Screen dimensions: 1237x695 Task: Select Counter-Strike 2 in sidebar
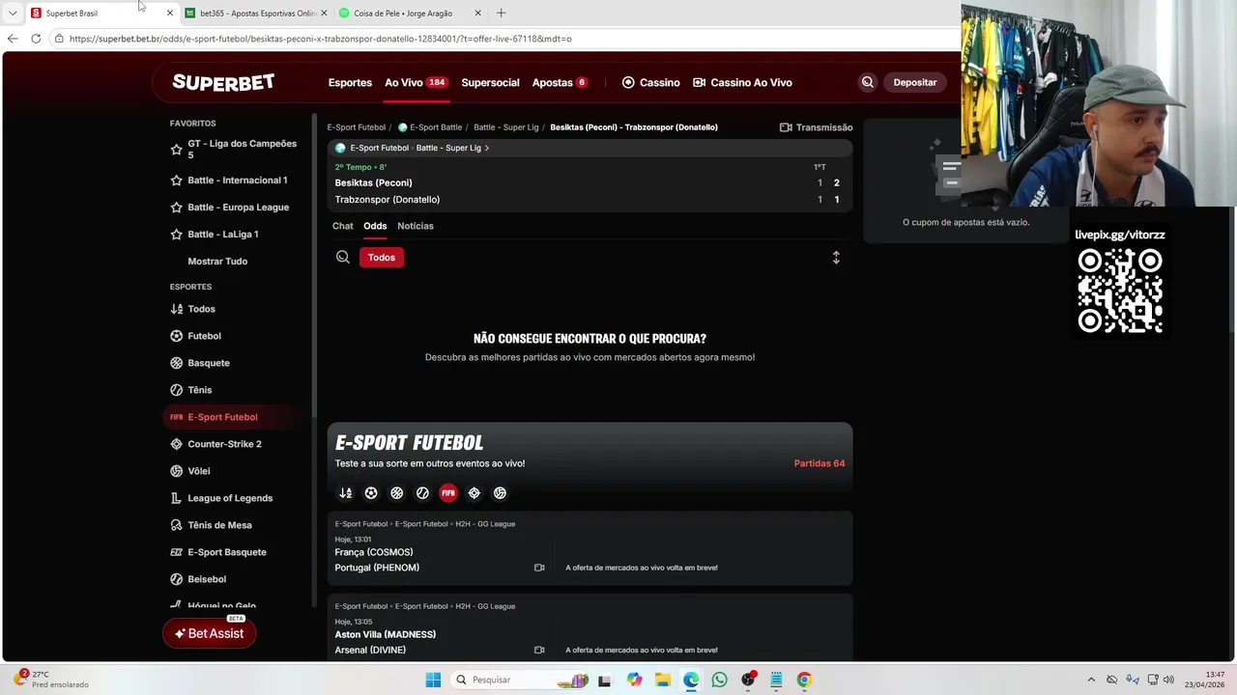click(x=224, y=444)
